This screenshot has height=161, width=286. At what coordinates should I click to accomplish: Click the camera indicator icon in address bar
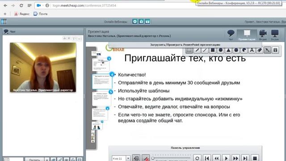[x=39, y=5]
